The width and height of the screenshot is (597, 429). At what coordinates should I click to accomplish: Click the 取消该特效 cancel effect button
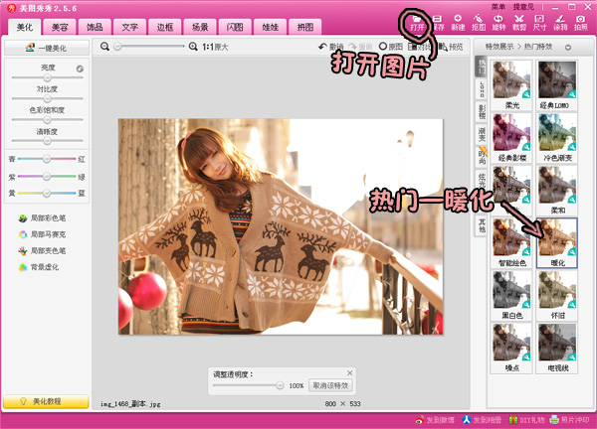click(x=330, y=385)
